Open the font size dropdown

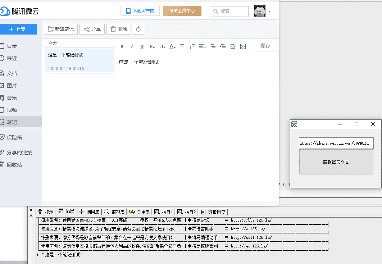[162, 46]
